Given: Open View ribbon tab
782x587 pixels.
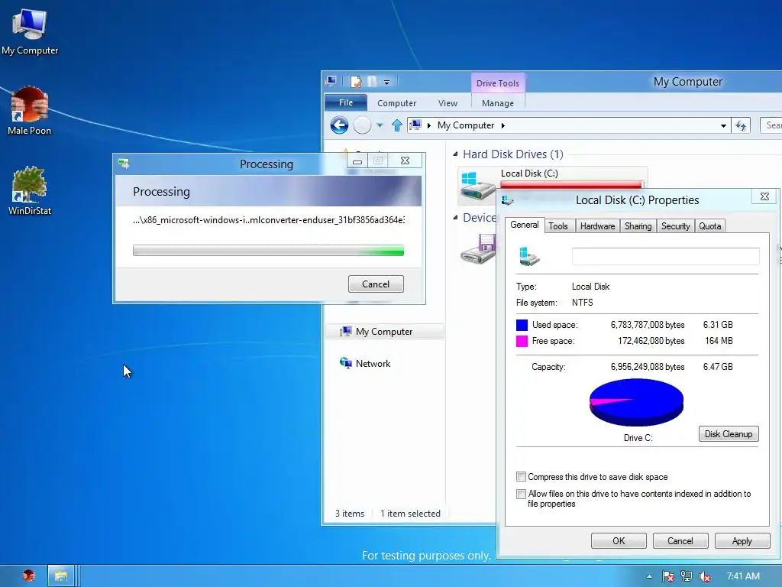Looking at the screenshot, I should (x=448, y=103).
